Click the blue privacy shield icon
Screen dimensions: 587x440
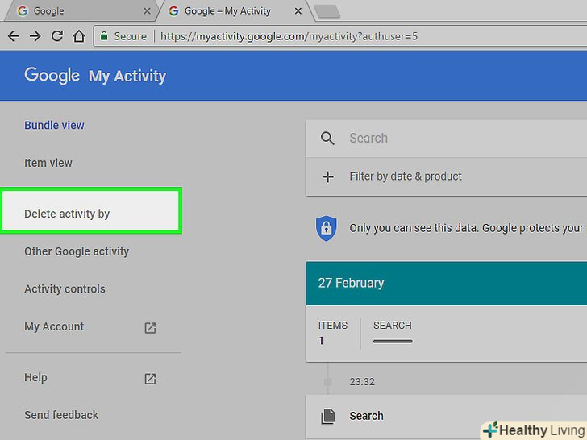click(x=325, y=228)
